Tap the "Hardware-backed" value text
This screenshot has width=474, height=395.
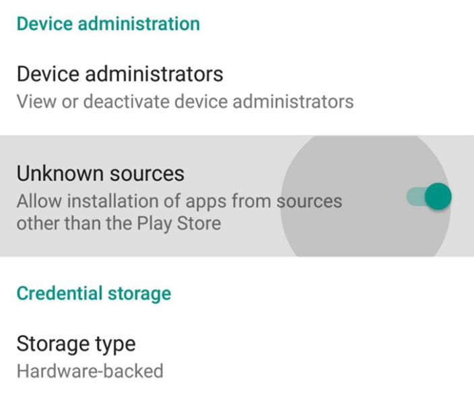coord(90,371)
